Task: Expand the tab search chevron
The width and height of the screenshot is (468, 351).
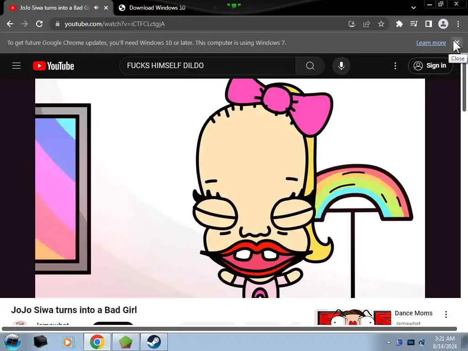Action: pyautogui.click(x=413, y=8)
